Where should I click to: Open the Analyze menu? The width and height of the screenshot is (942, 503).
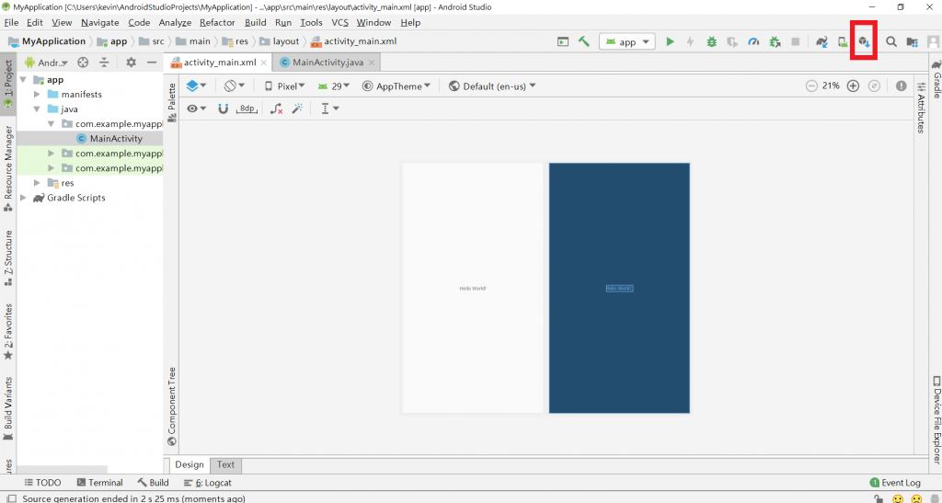(x=175, y=23)
